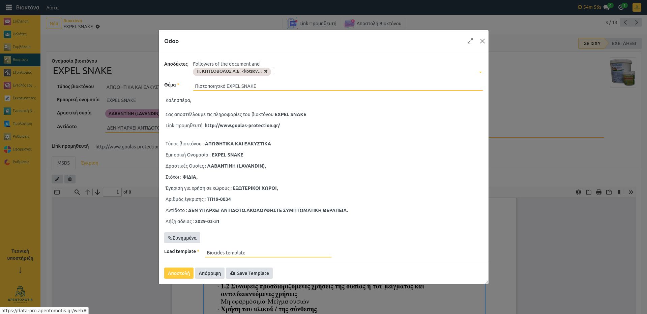Click the pencil edit icon for the MSDS file
The height and width of the screenshot is (314, 647).
(x=57, y=179)
